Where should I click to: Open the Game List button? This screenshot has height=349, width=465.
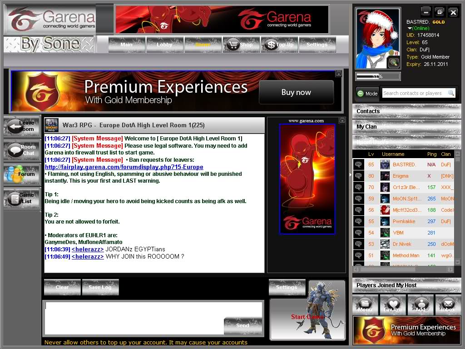(x=22, y=198)
